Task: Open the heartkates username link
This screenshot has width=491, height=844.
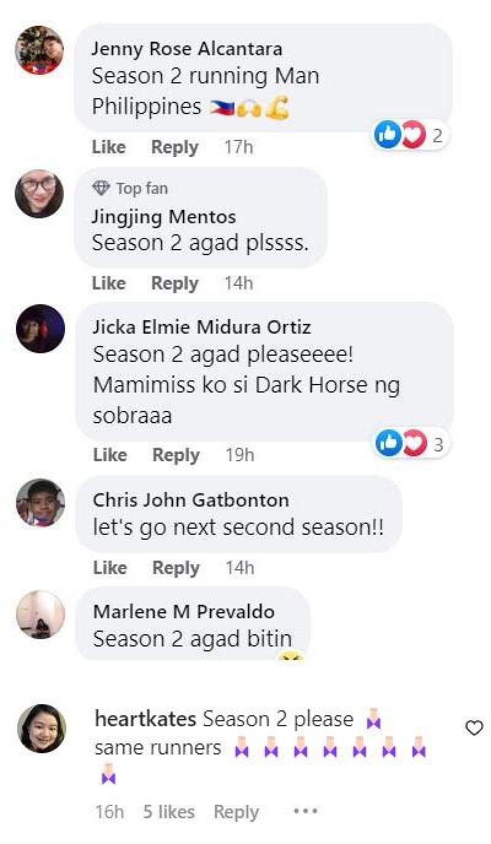Action: [x=145, y=719]
